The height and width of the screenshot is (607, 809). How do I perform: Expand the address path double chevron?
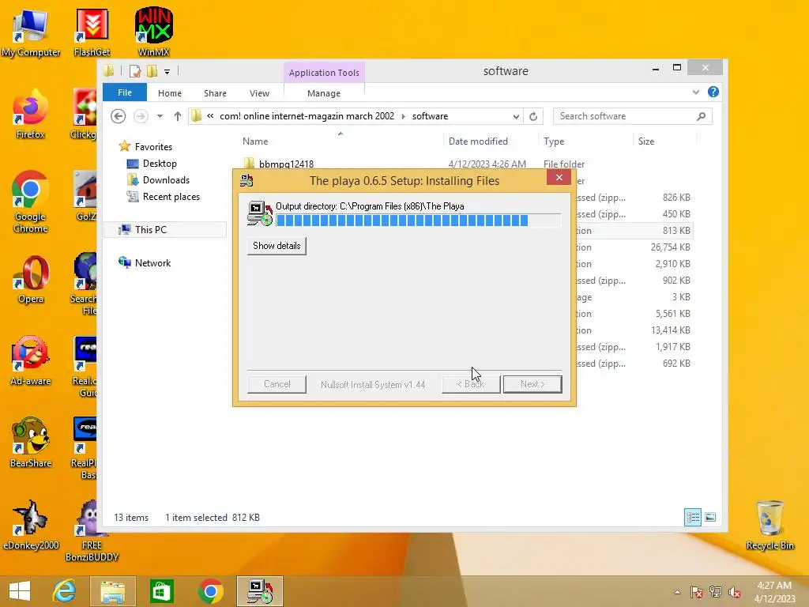click(210, 116)
